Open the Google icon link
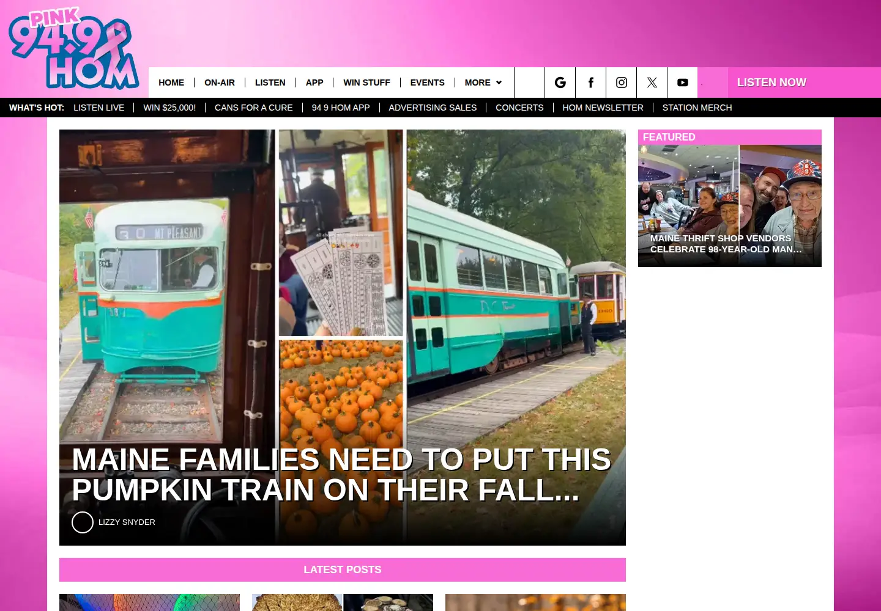The image size is (881, 611). point(560,82)
